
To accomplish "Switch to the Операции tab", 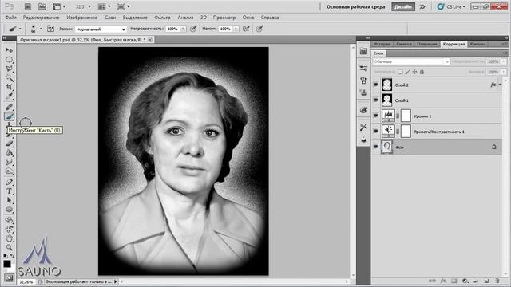I will point(426,44).
